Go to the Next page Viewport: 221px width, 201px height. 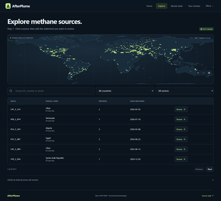[x=210, y=169]
